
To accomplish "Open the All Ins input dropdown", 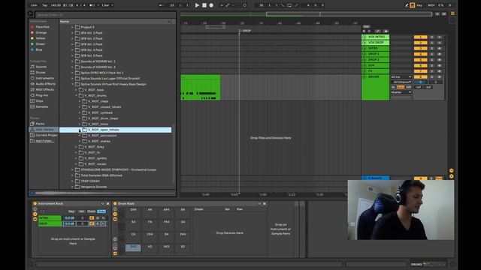I will (x=401, y=76).
